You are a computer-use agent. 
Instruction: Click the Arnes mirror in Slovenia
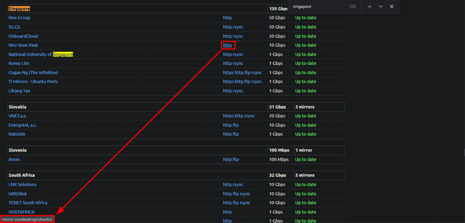point(14,160)
